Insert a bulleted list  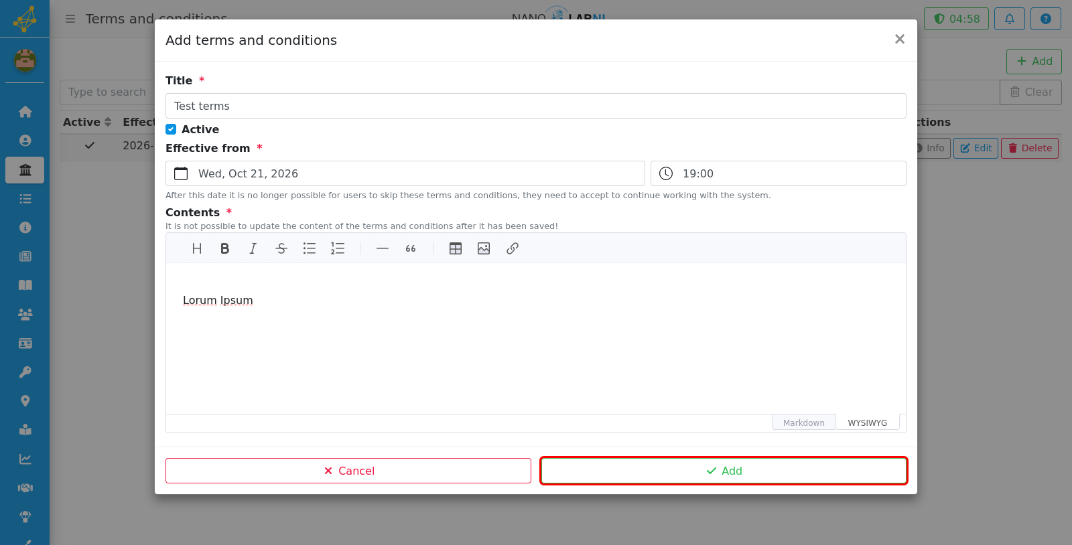coord(310,248)
